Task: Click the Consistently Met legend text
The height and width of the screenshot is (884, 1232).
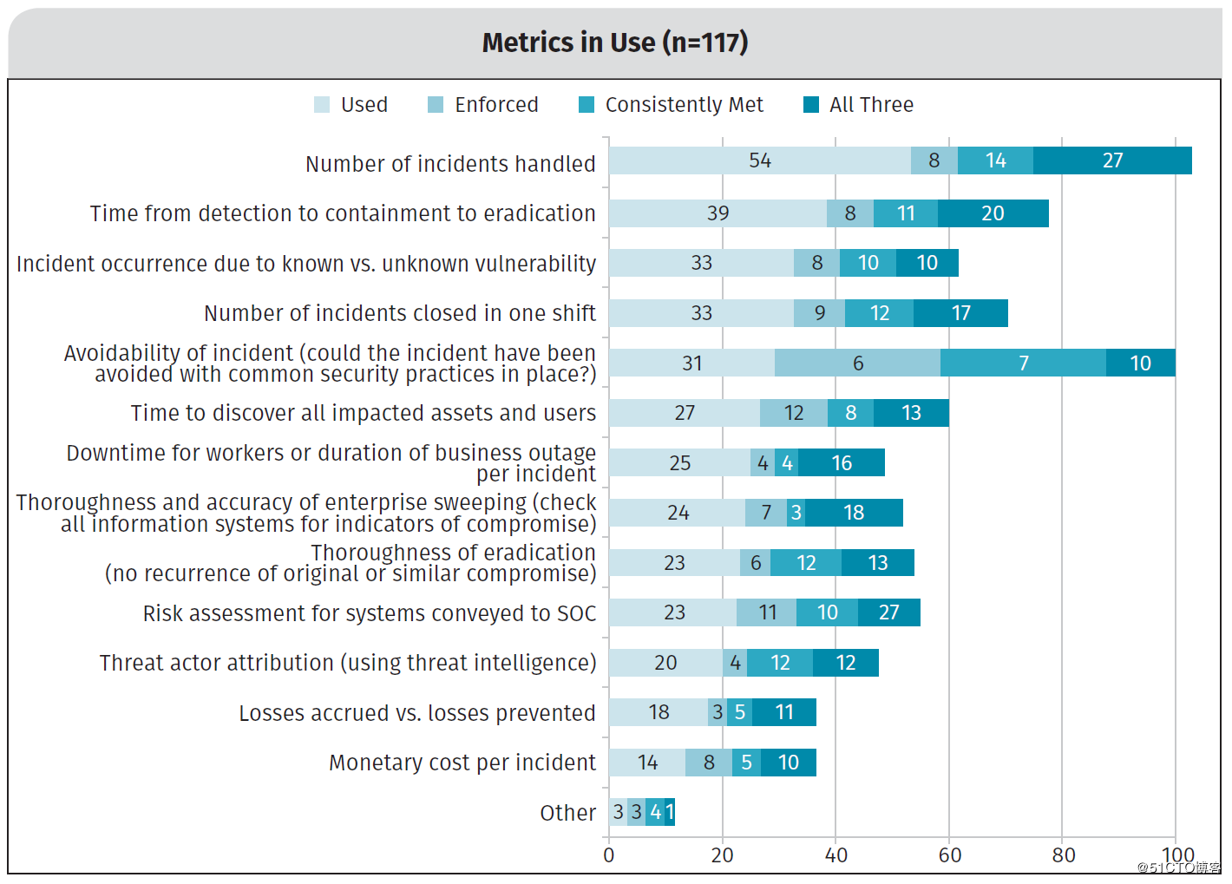Action: pyautogui.click(x=684, y=105)
